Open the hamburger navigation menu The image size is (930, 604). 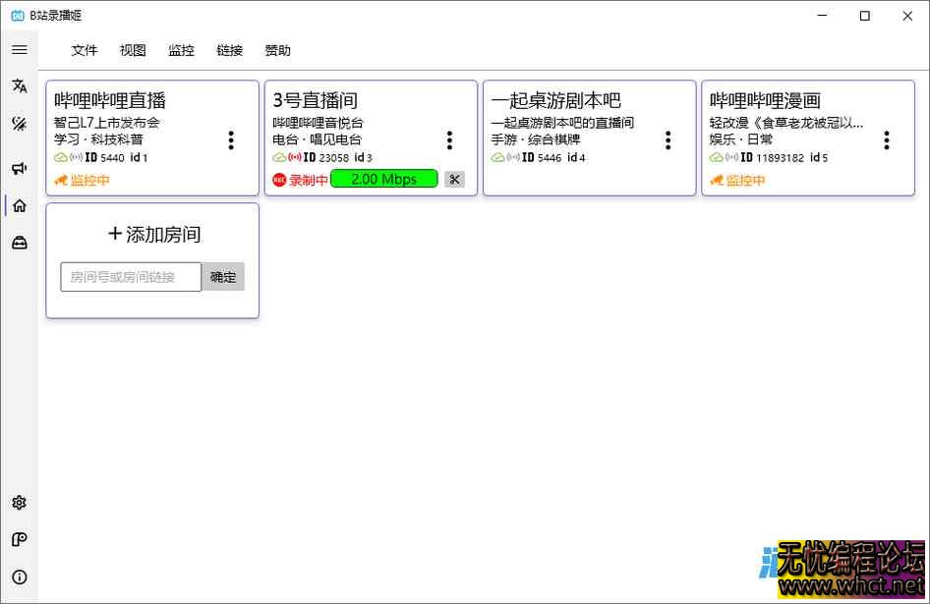coord(20,49)
